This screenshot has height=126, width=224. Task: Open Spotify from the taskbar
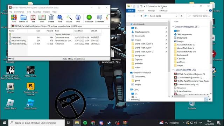tap(85, 123)
